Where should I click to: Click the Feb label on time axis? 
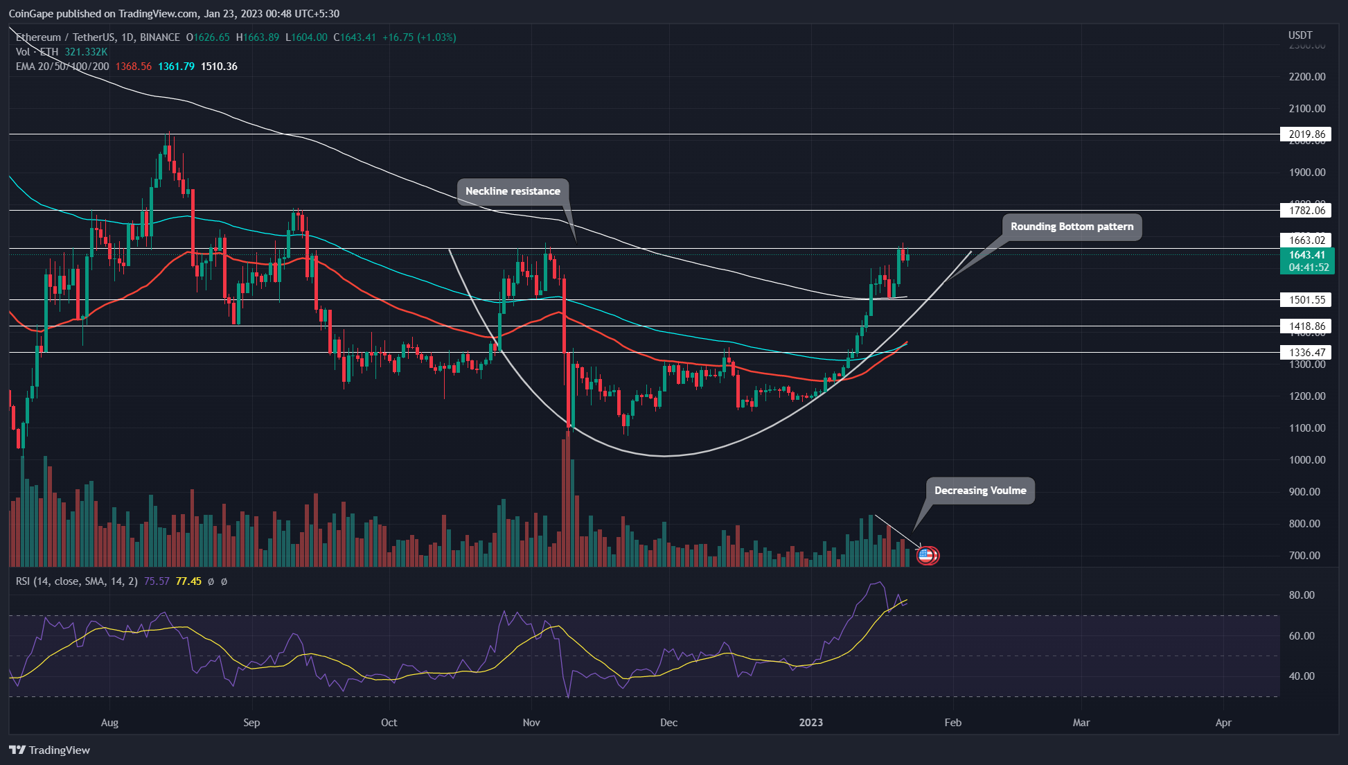(x=953, y=723)
